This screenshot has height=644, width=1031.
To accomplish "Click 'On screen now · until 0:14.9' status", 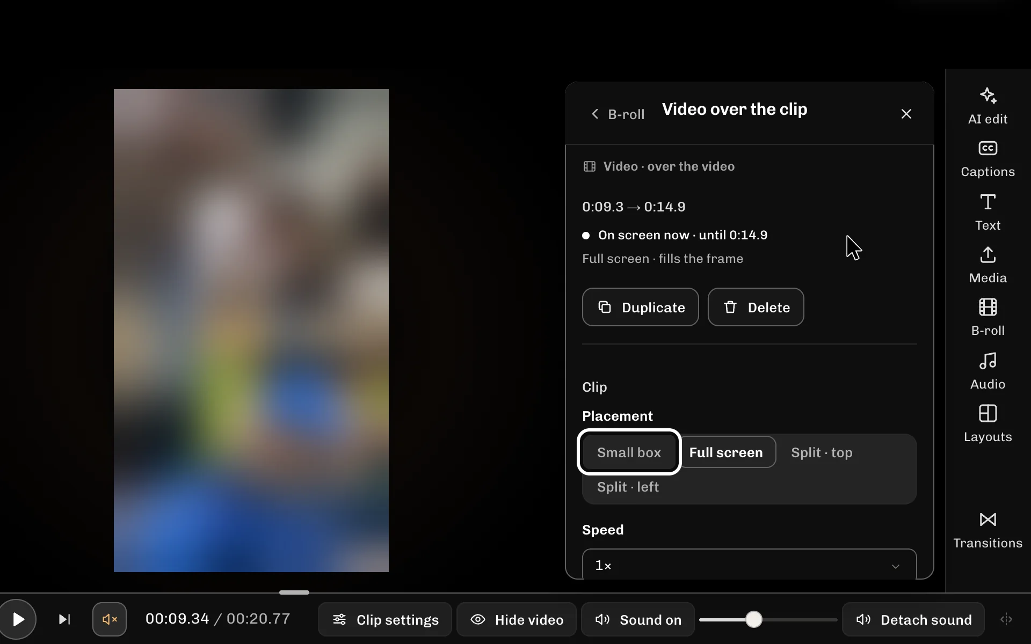I will coord(683,235).
